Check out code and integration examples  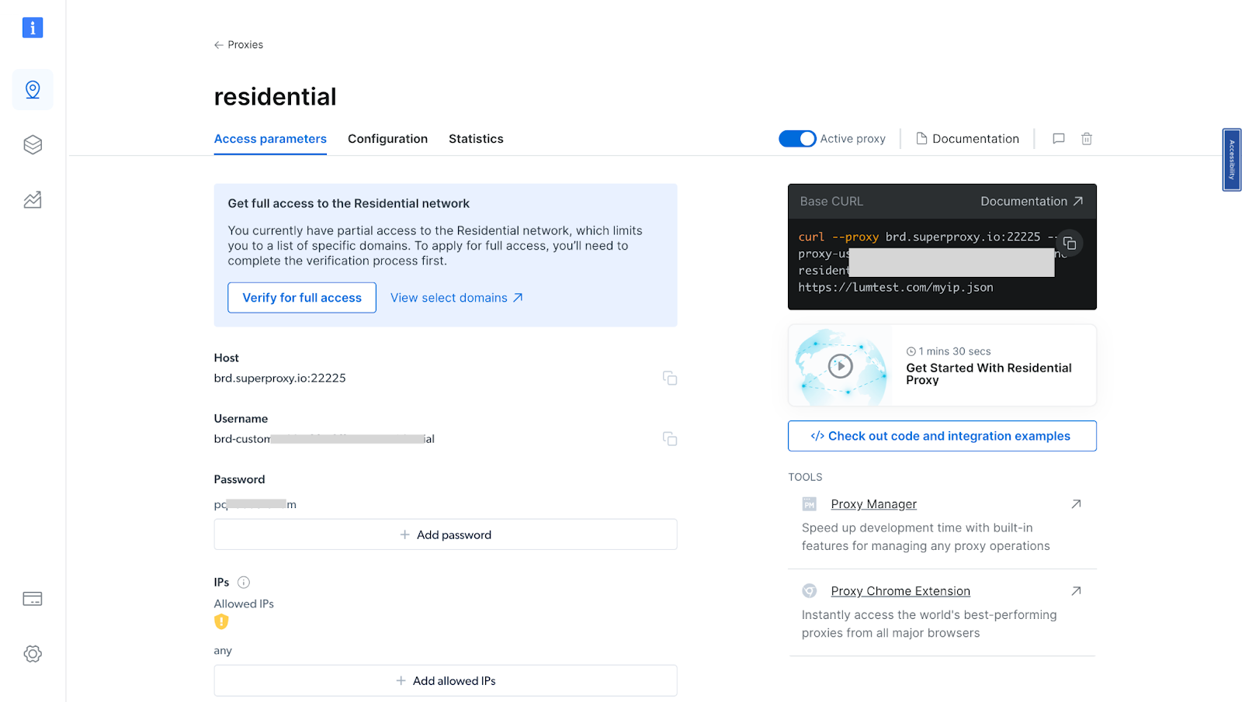coord(942,436)
